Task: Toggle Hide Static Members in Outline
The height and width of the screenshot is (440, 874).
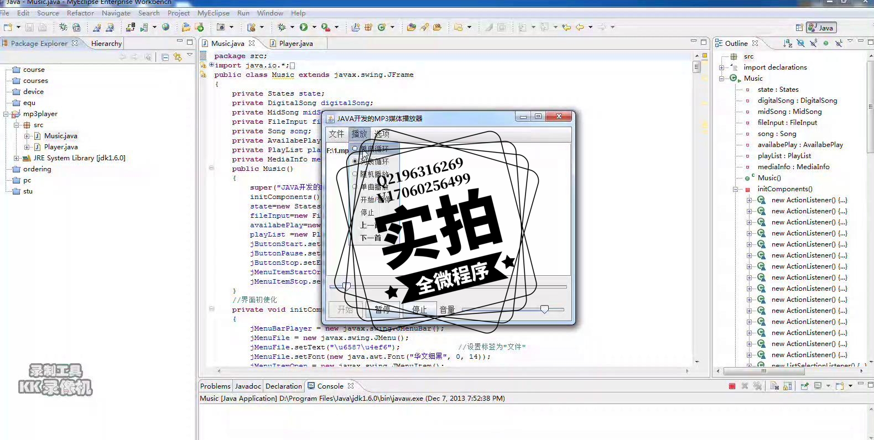Action: (x=813, y=43)
